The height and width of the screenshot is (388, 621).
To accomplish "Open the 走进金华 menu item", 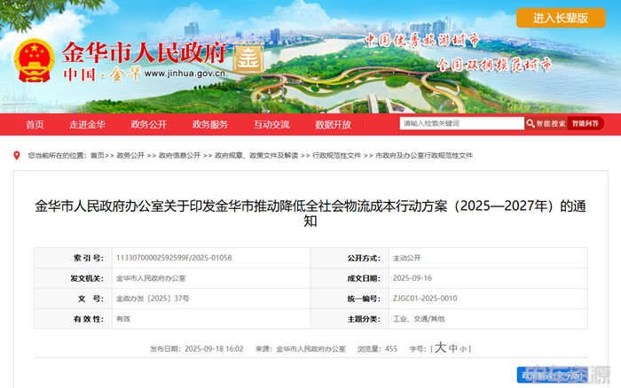I will coord(88,124).
